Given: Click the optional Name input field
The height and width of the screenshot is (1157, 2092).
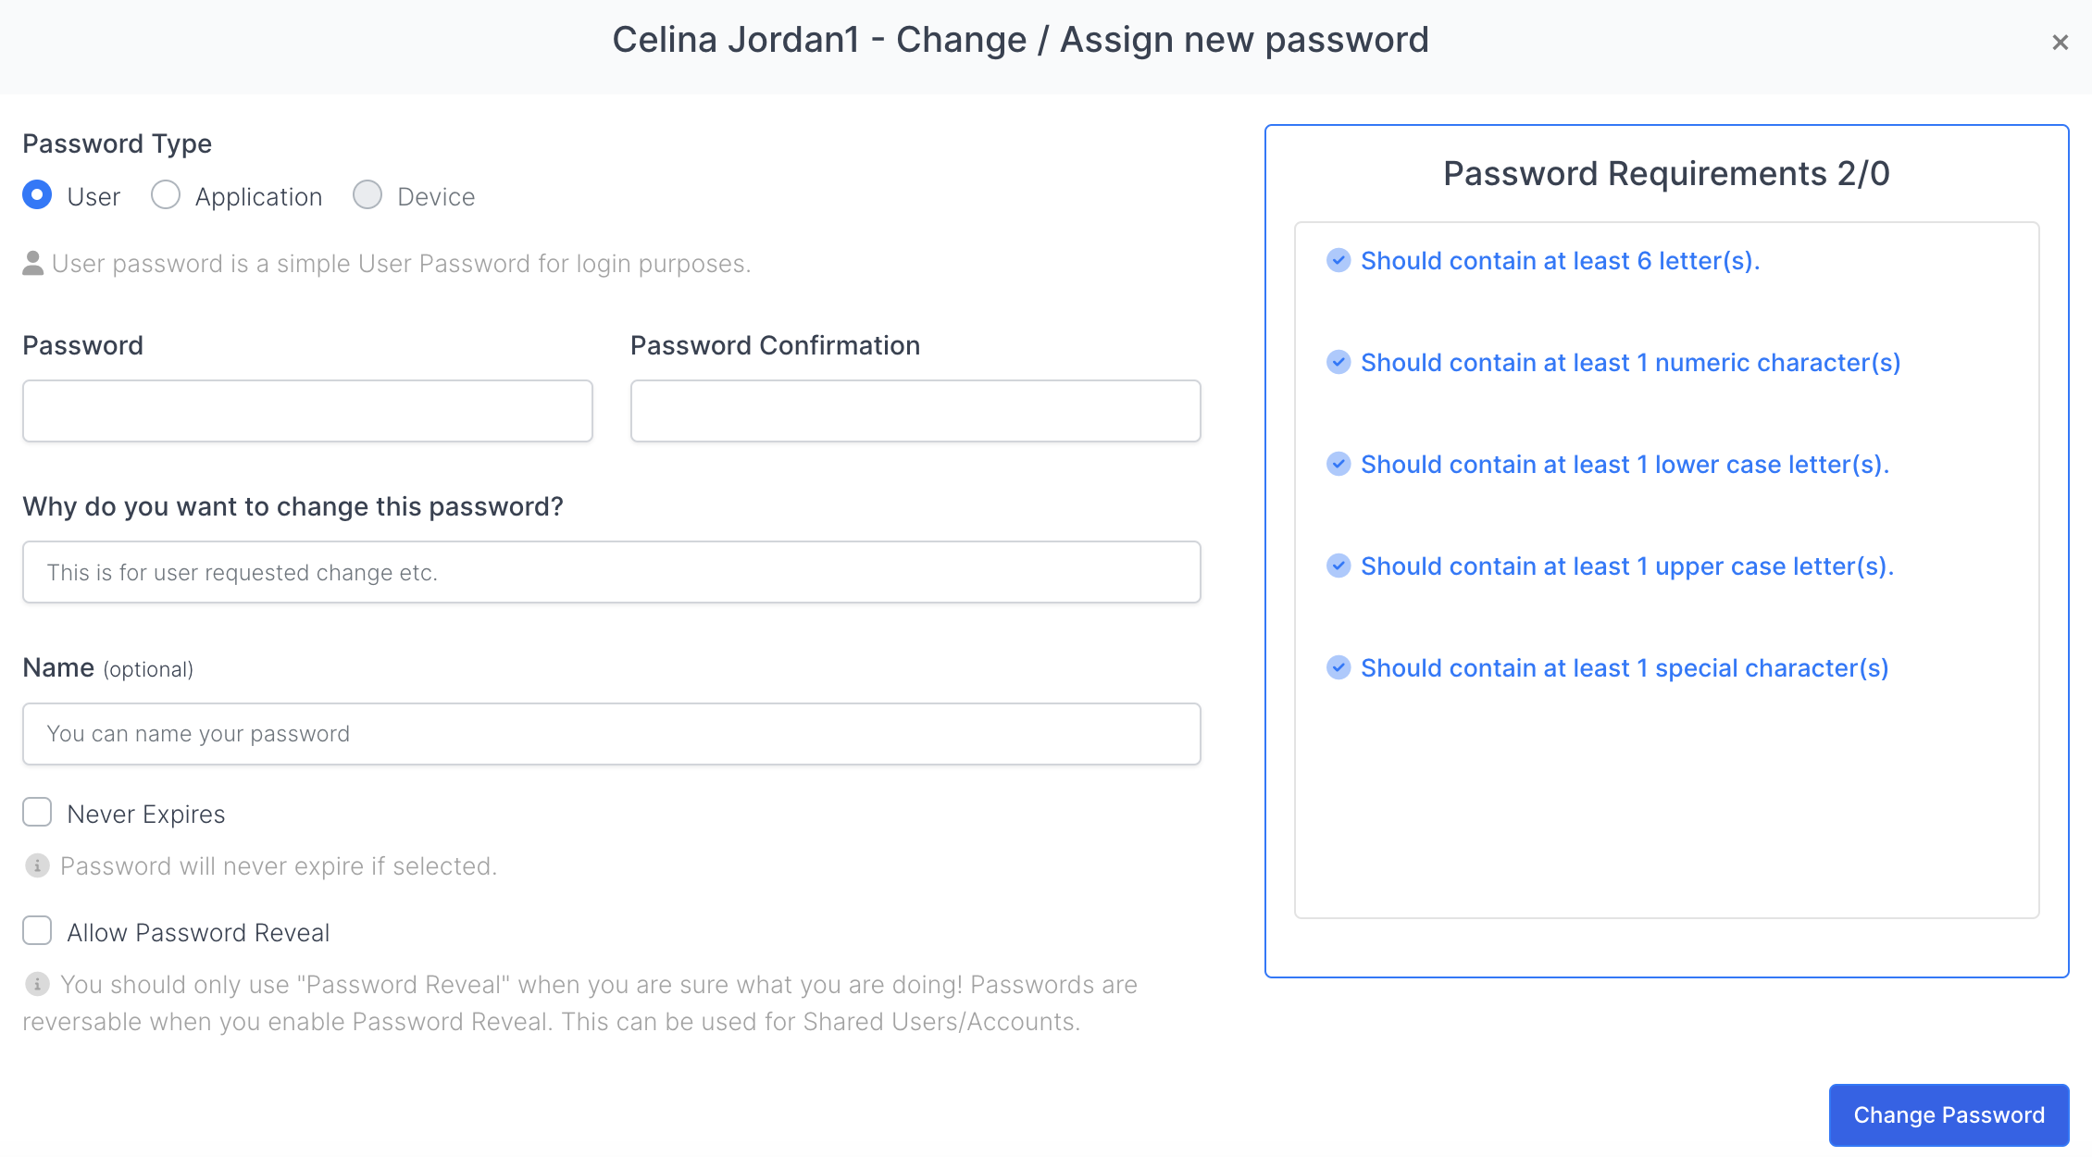Looking at the screenshot, I should pos(612,734).
